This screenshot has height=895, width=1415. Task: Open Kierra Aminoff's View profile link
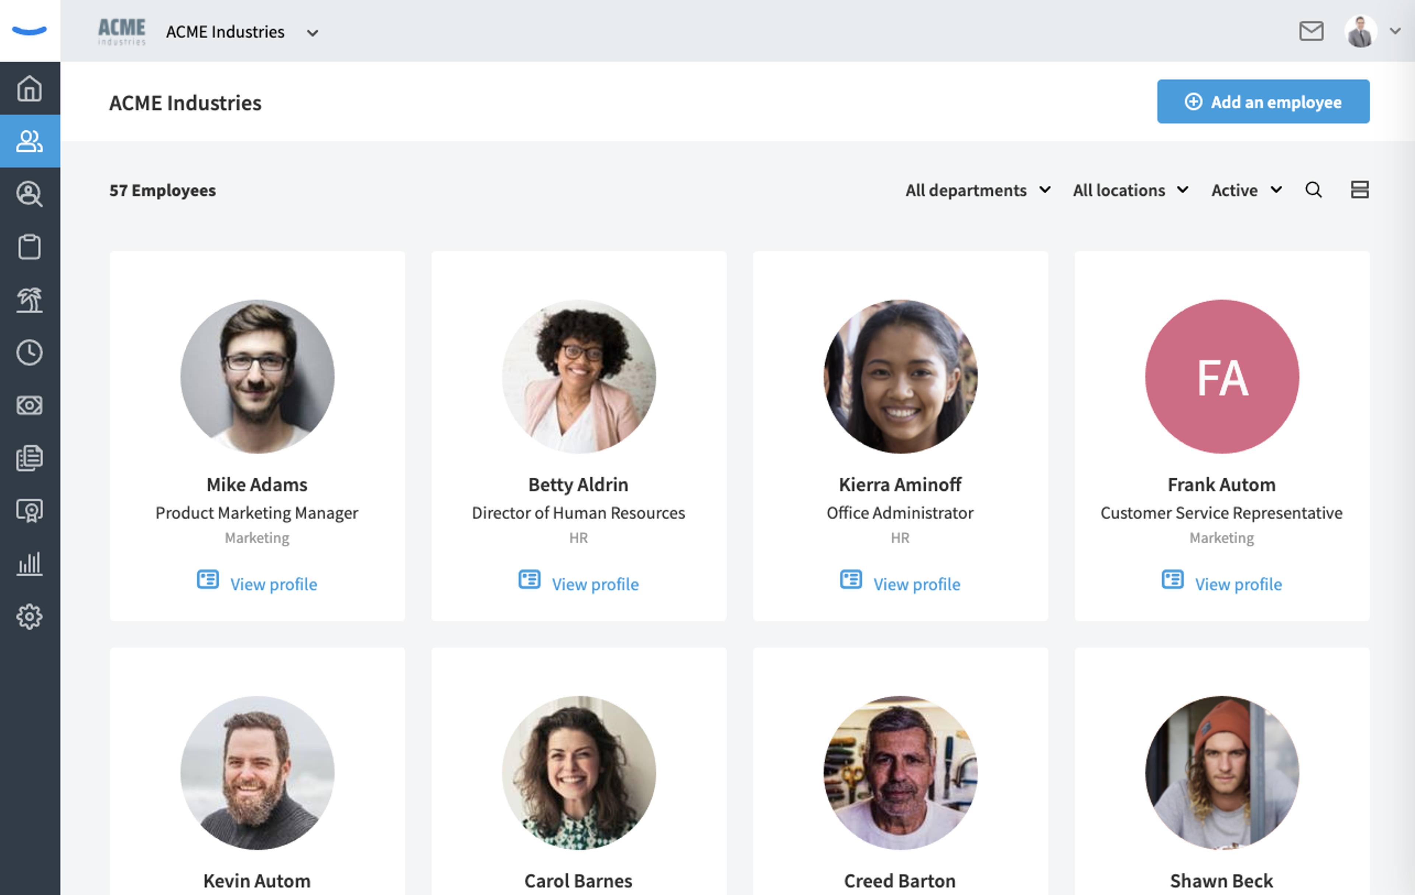tap(917, 585)
